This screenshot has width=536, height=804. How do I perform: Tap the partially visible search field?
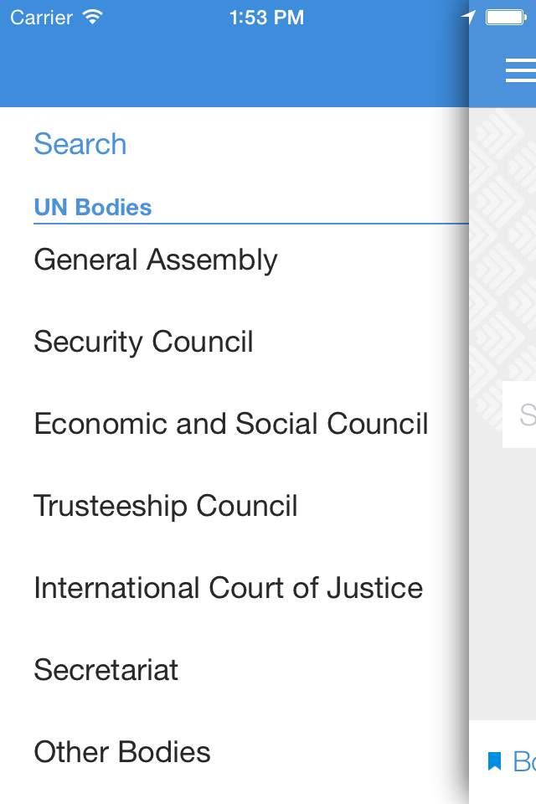[519, 415]
